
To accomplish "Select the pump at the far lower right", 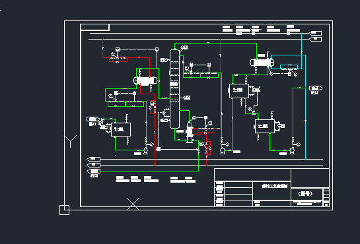I will point(292,151).
